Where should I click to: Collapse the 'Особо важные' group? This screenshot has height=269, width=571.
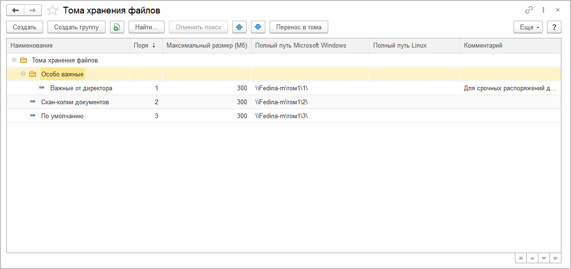(x=24, y=74)
